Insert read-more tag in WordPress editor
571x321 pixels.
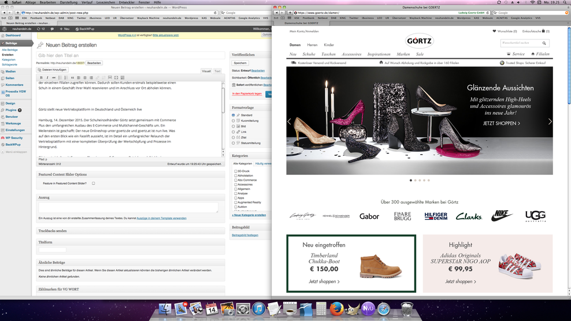(110, 77)
